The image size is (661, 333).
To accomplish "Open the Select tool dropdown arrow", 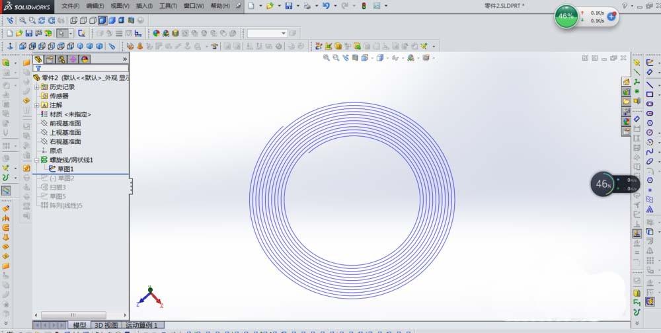I will [x=71, y=33].
